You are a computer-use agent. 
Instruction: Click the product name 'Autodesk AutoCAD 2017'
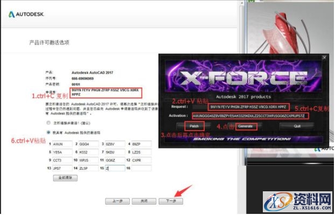(x=92, y=73)
